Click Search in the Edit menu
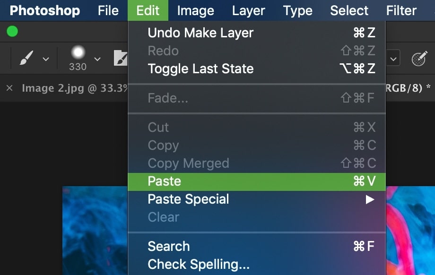The image size is (435, 275). click(x=257, y=246)
